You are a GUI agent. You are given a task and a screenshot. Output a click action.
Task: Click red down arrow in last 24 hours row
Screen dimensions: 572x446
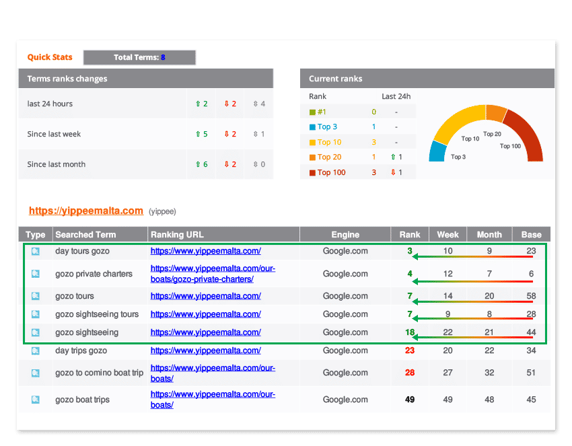coord(227,104)
